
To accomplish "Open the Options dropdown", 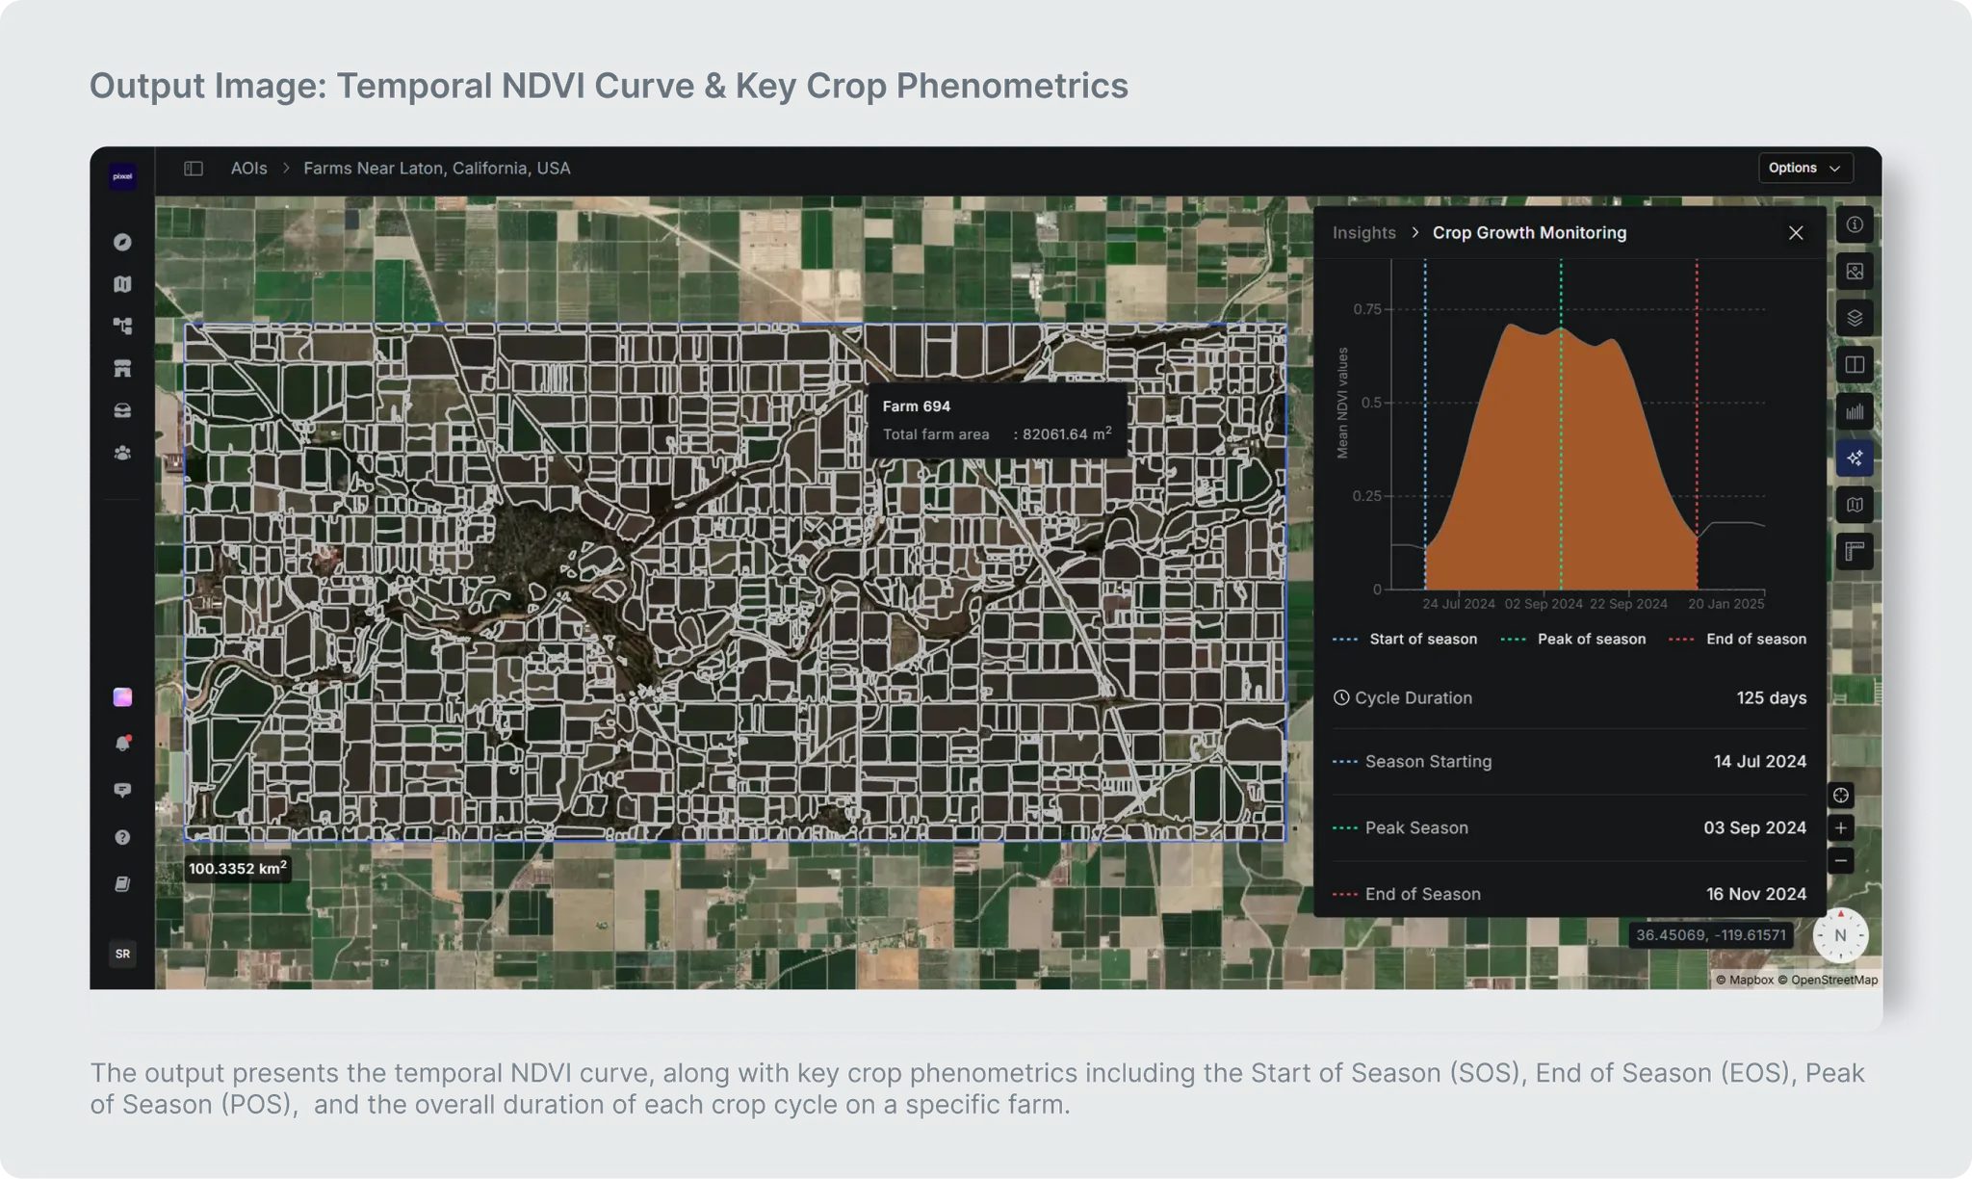I will click(1805, 168).
